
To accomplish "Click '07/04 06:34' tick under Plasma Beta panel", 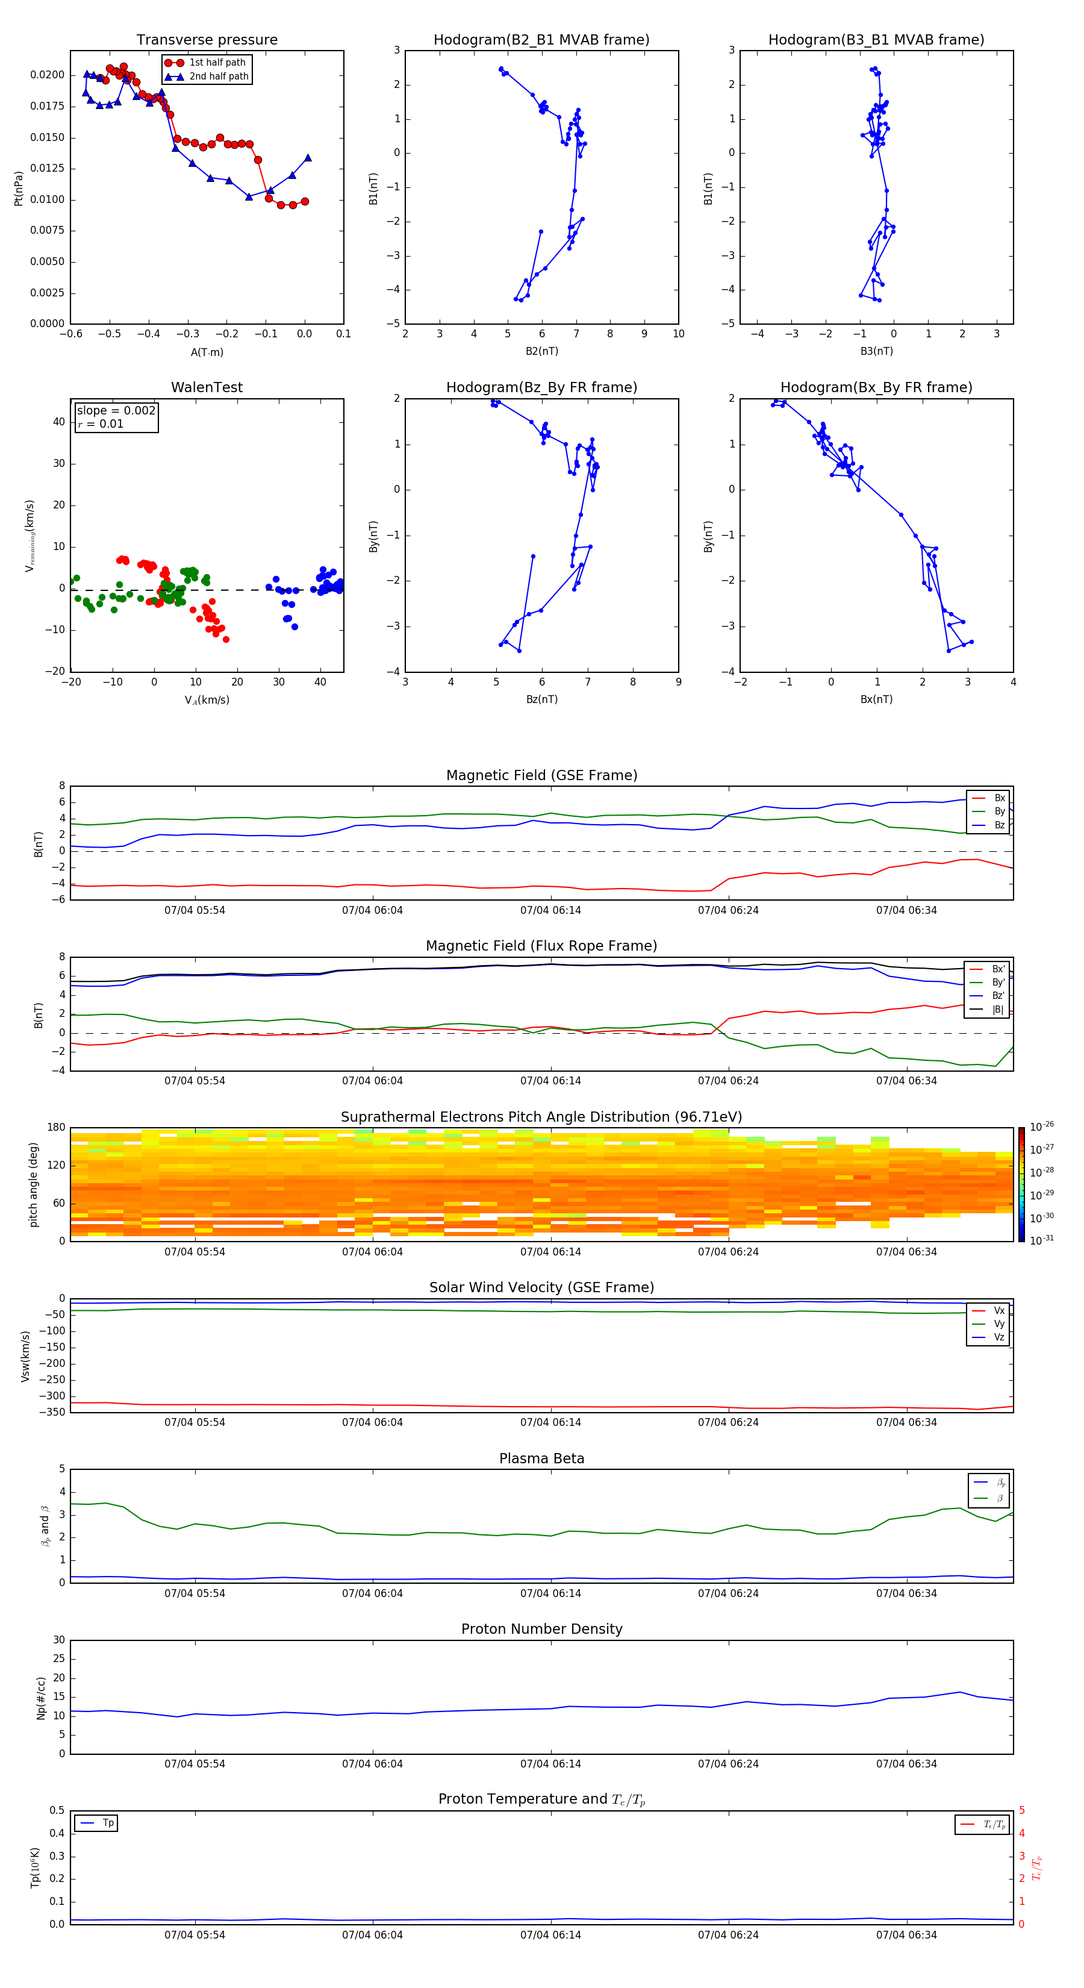I will 906,1593.
